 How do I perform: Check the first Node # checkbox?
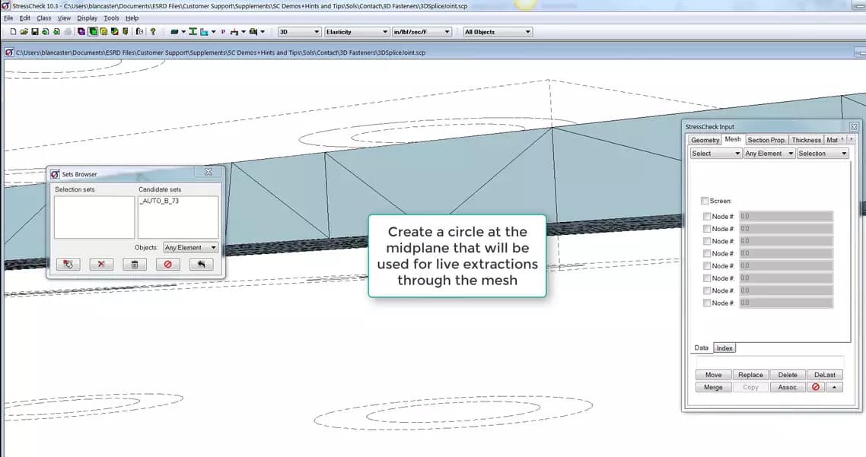[x=707, y=216]
